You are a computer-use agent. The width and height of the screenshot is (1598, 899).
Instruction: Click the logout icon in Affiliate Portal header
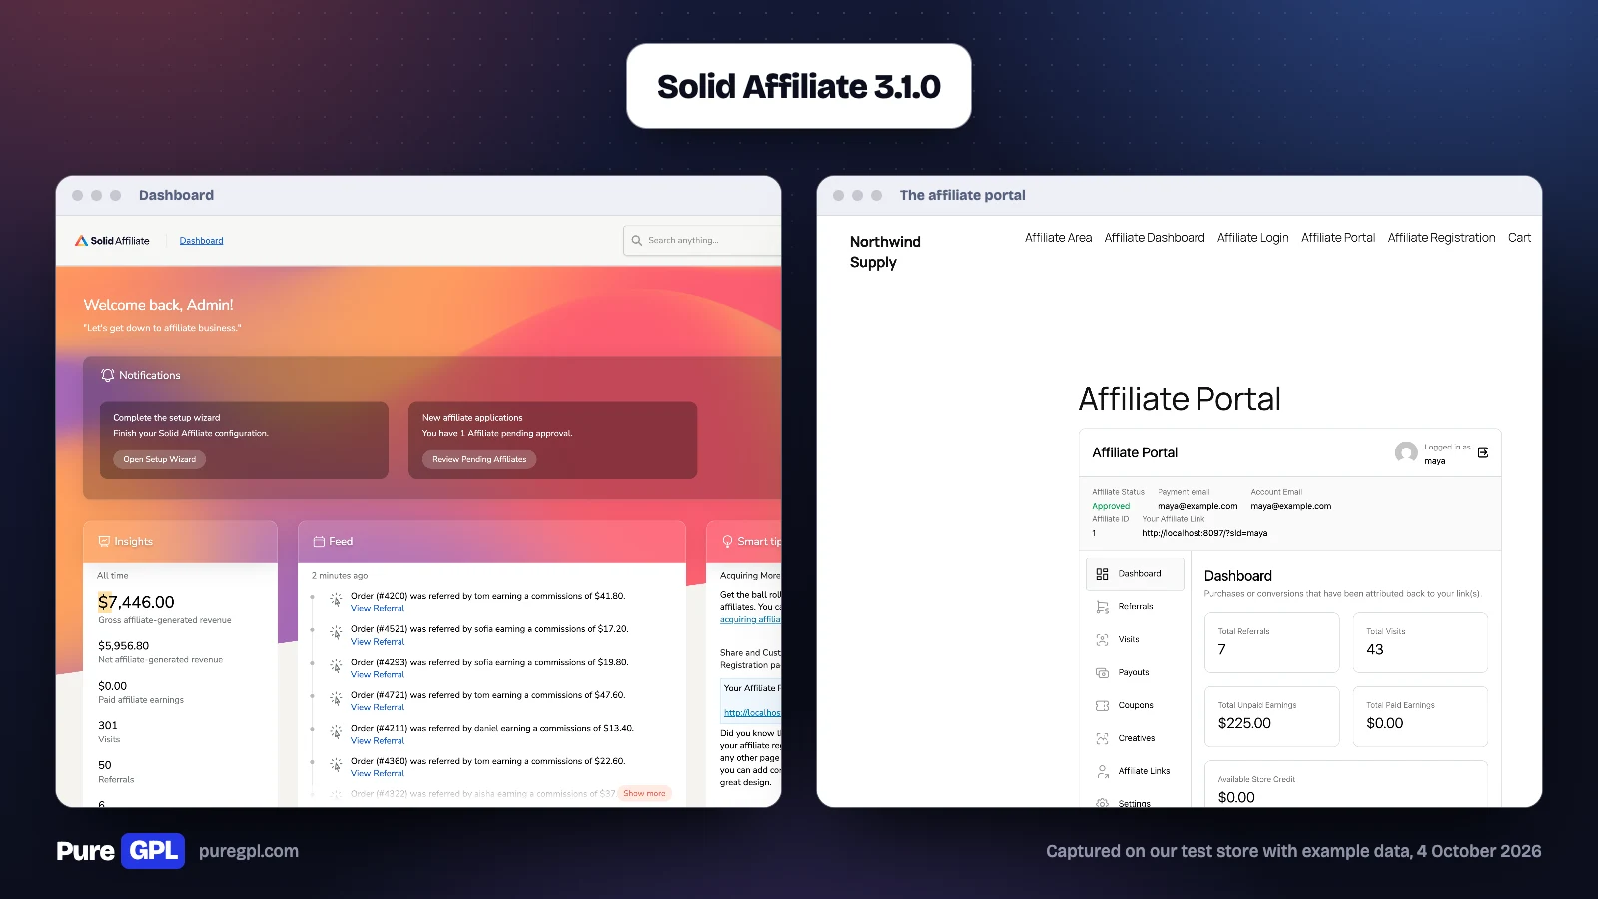tap(1483, 452)
